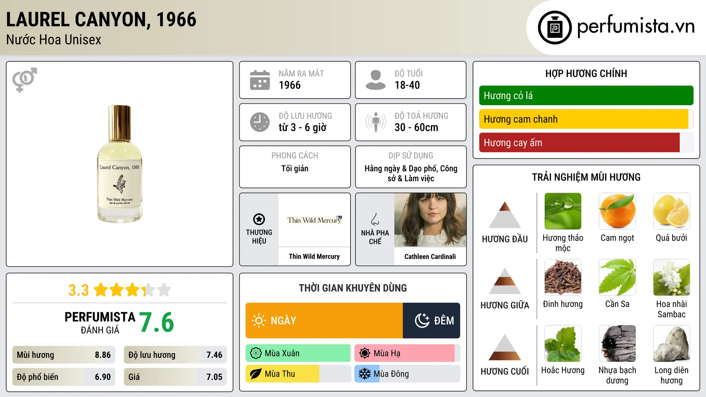
Task: Click the dark Đêm nighttime bar label
Action: [x=444, y=320]
